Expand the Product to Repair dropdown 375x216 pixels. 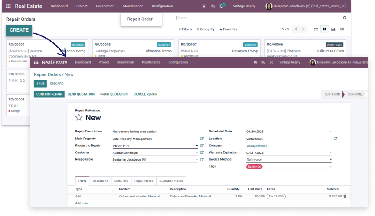[x=196, y=146]
